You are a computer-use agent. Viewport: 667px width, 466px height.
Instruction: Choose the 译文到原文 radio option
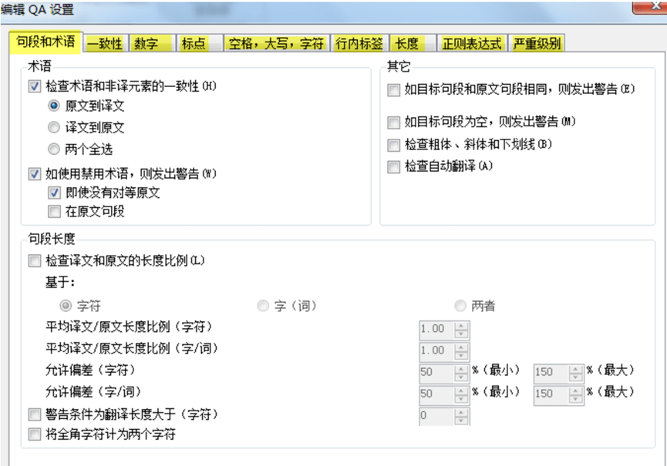(x=54, y=127)
